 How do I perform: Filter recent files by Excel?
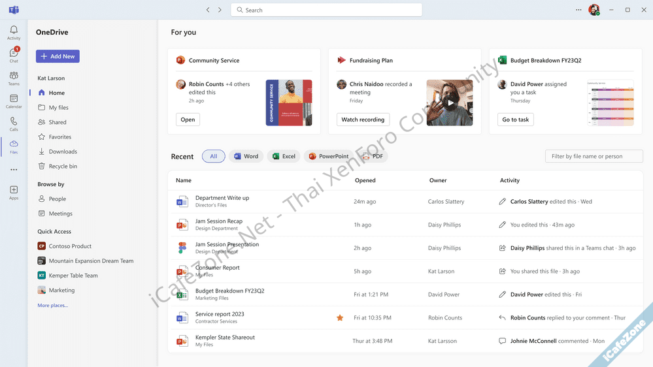284,156
